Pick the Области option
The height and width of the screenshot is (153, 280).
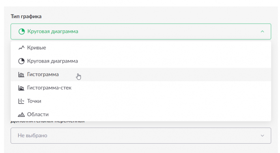[x=141, y=114]
